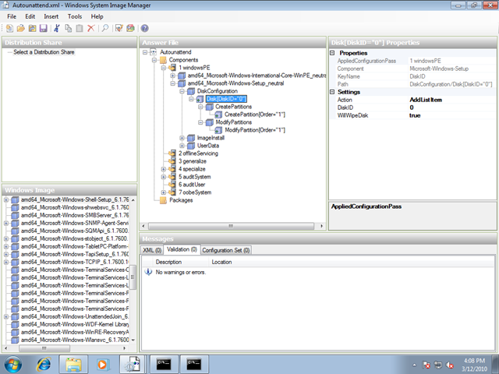The width and height of the screenshot is (499, 374).
Task: Select amd64_Microsoft-Windows-Setup_neutral component
Action: 235,83
